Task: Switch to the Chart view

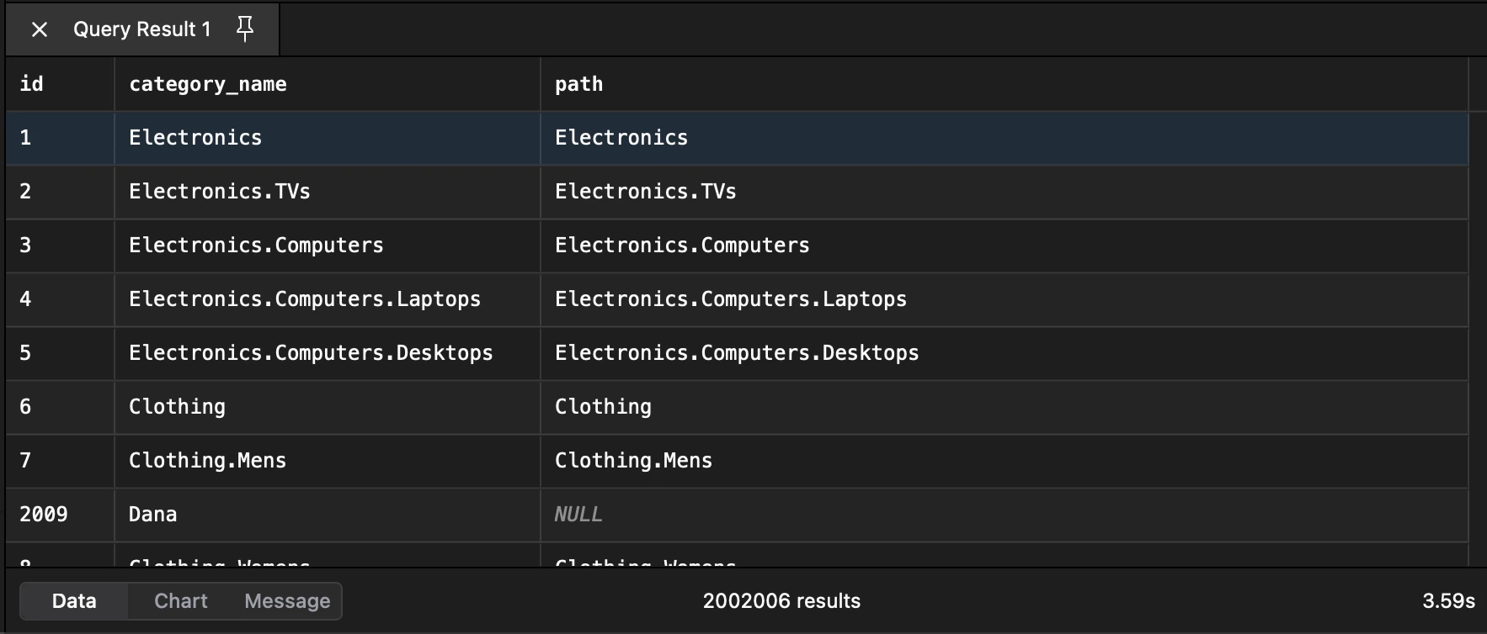Action: (x=180, y=601)
